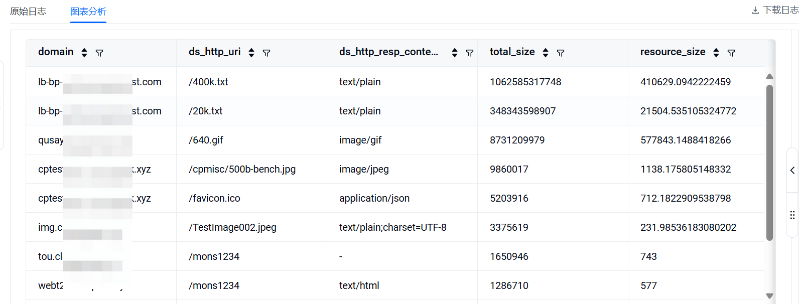Switch to the 原始日志 tab
Screen dimensions: 802x304
tap(28, 12)
